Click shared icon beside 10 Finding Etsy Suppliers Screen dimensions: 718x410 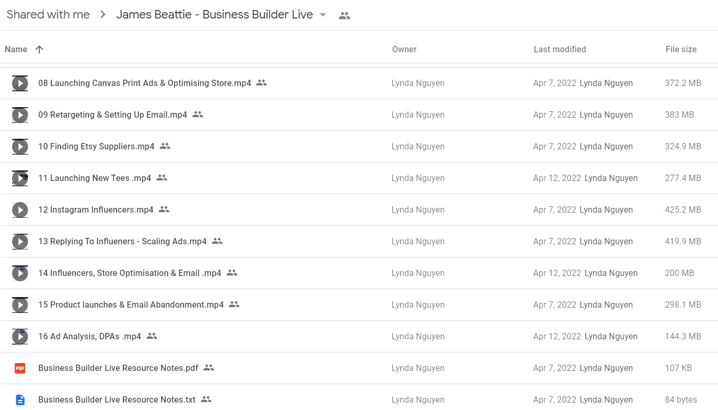165,146
